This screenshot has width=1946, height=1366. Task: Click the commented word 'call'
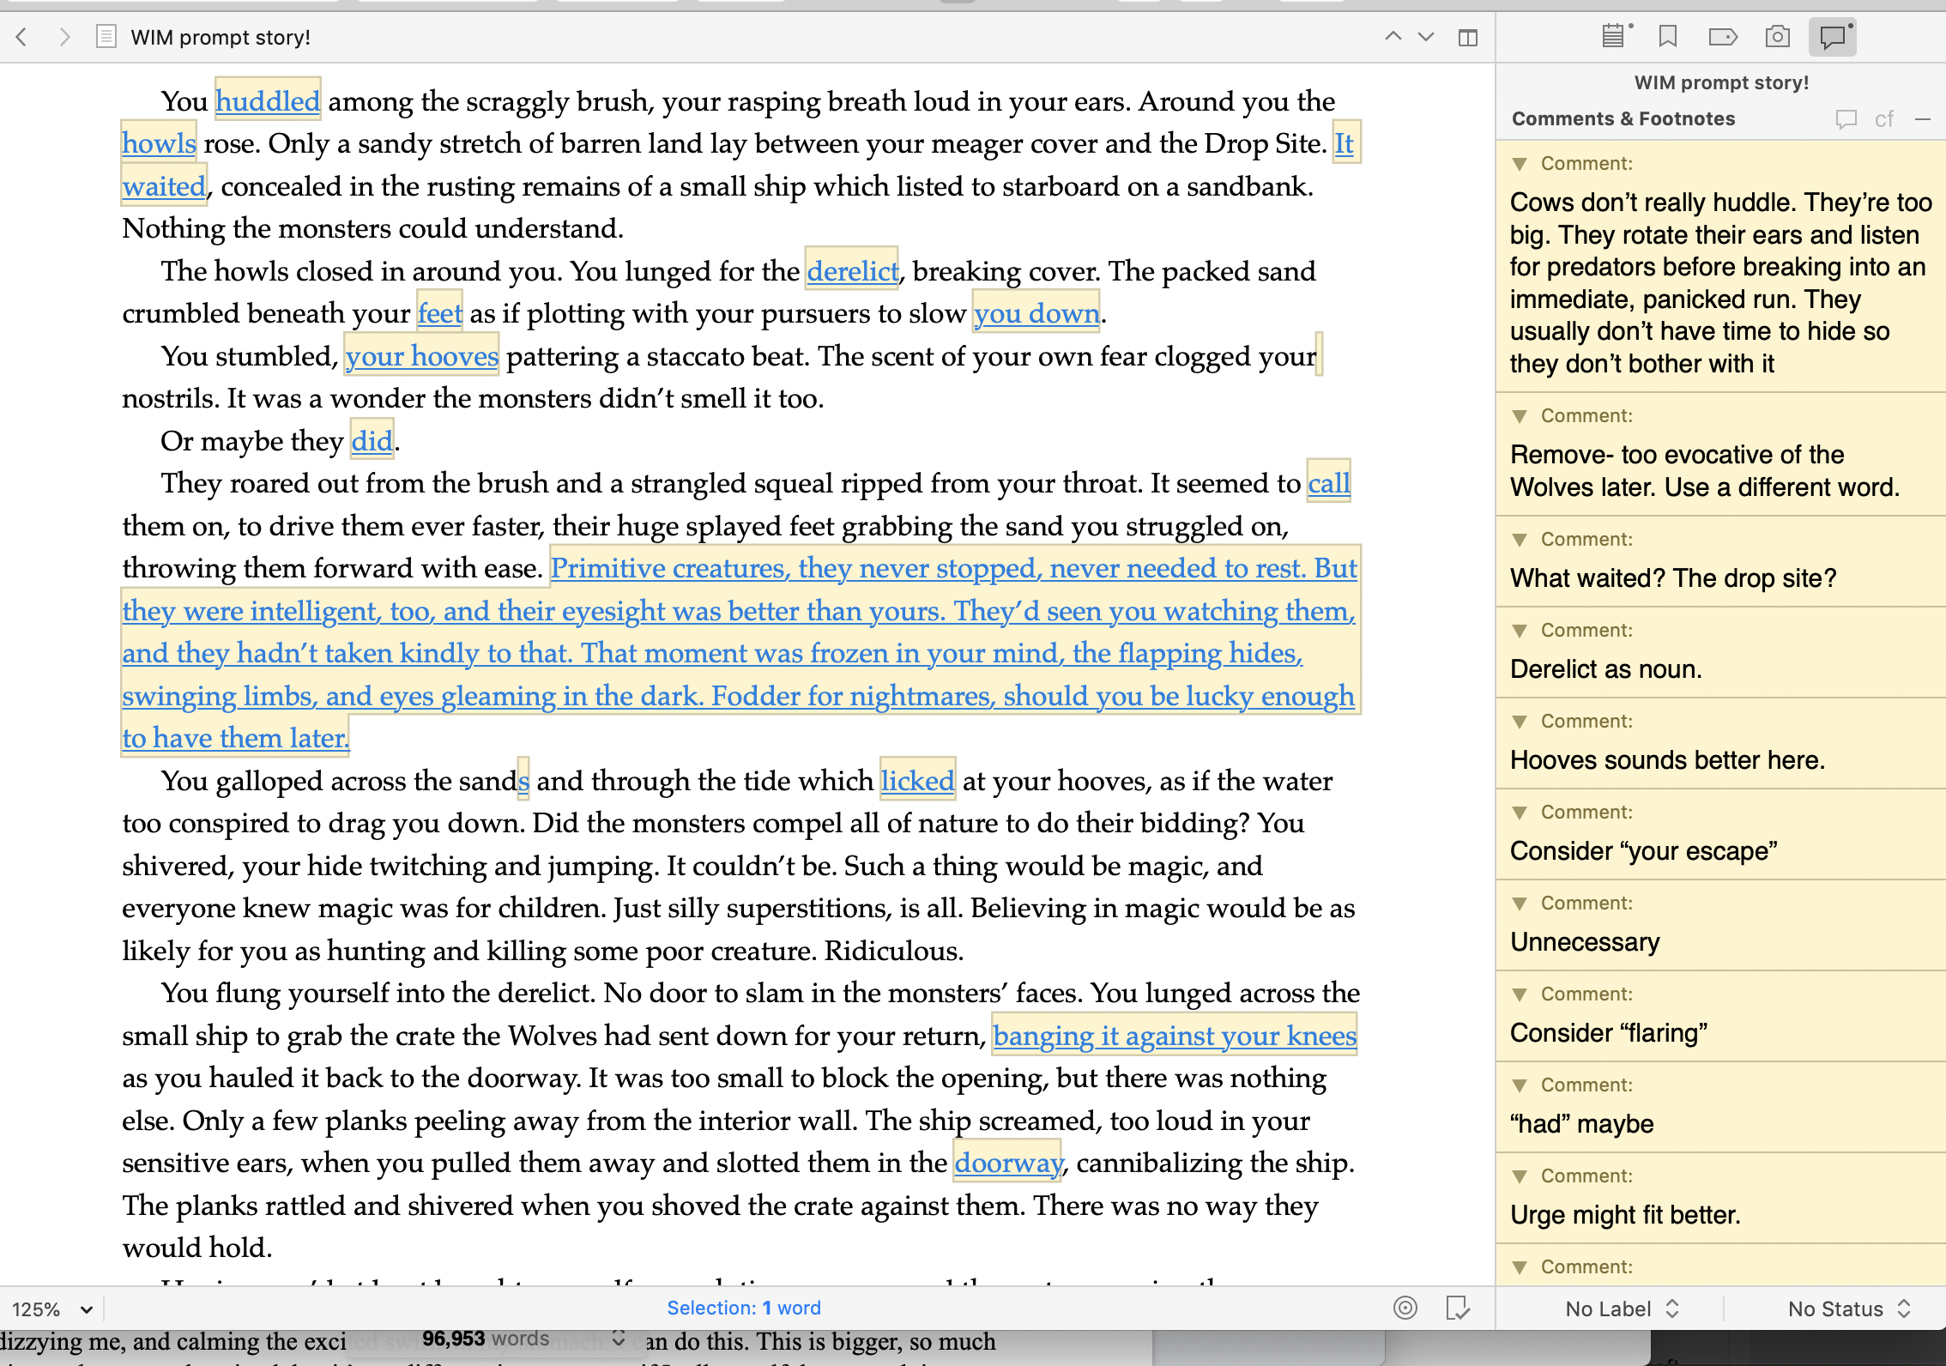1328,483
